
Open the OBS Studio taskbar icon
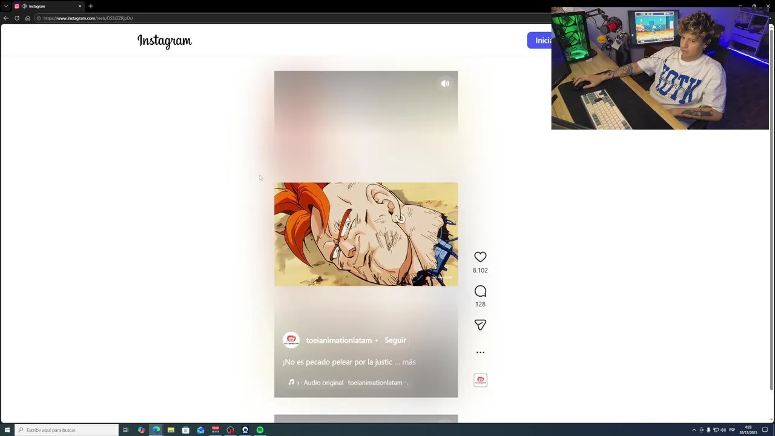click(245, 430)
